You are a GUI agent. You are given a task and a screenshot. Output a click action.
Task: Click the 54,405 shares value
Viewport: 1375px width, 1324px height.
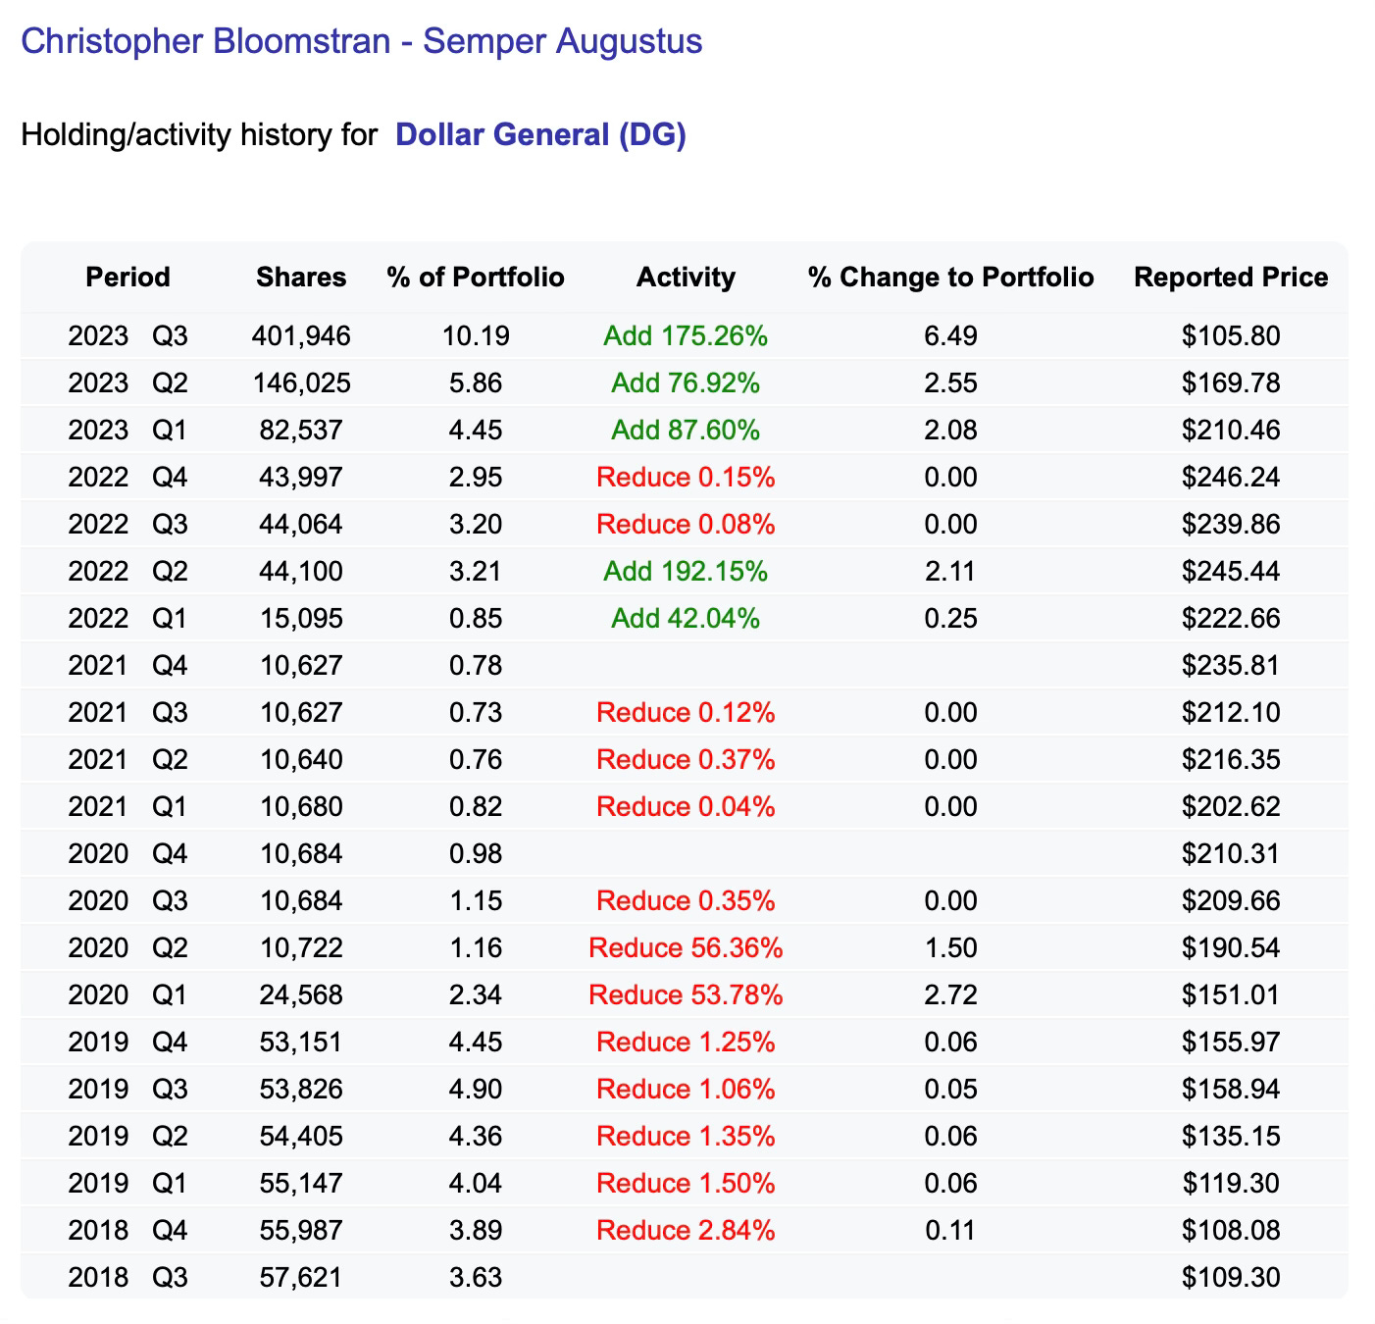(x=301, y=1137)
